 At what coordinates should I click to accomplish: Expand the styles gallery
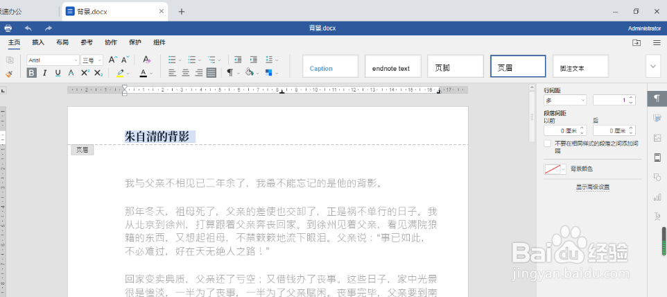pos(653,67)
